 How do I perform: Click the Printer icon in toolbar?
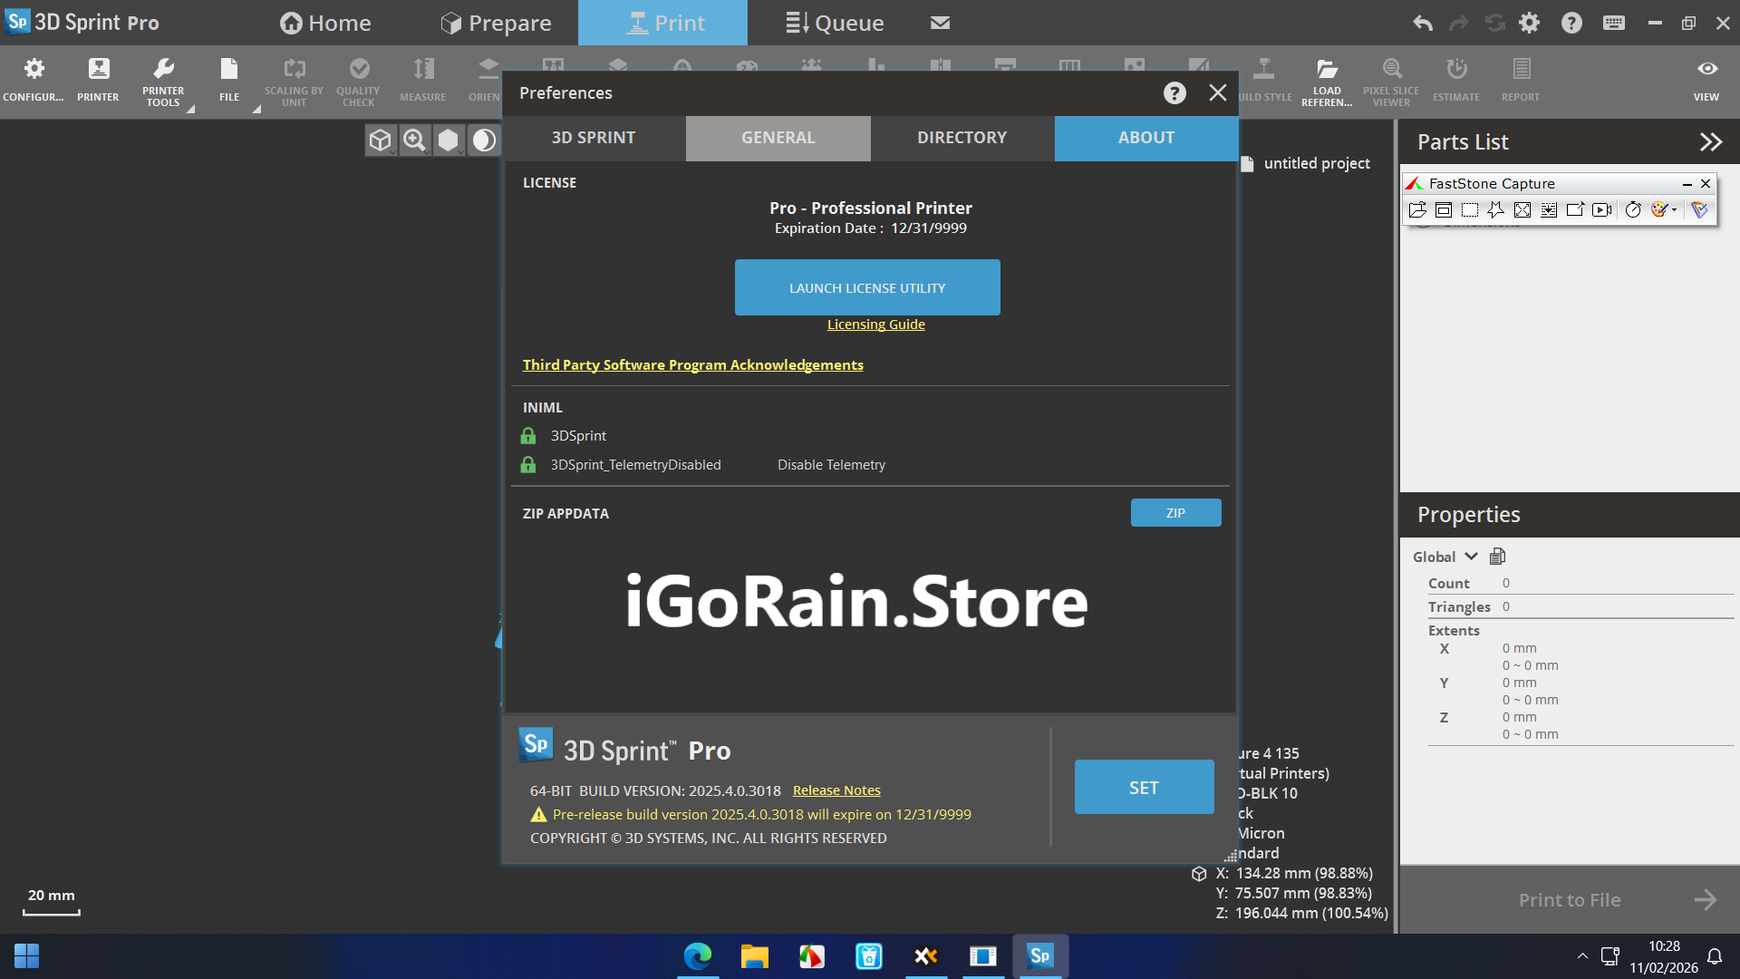pyautogui.click(x=98, y=81)
